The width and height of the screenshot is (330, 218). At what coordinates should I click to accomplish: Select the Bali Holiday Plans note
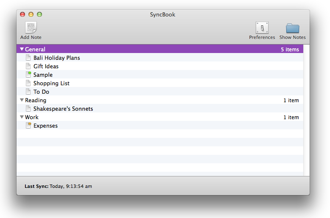[x=160, y=57]
